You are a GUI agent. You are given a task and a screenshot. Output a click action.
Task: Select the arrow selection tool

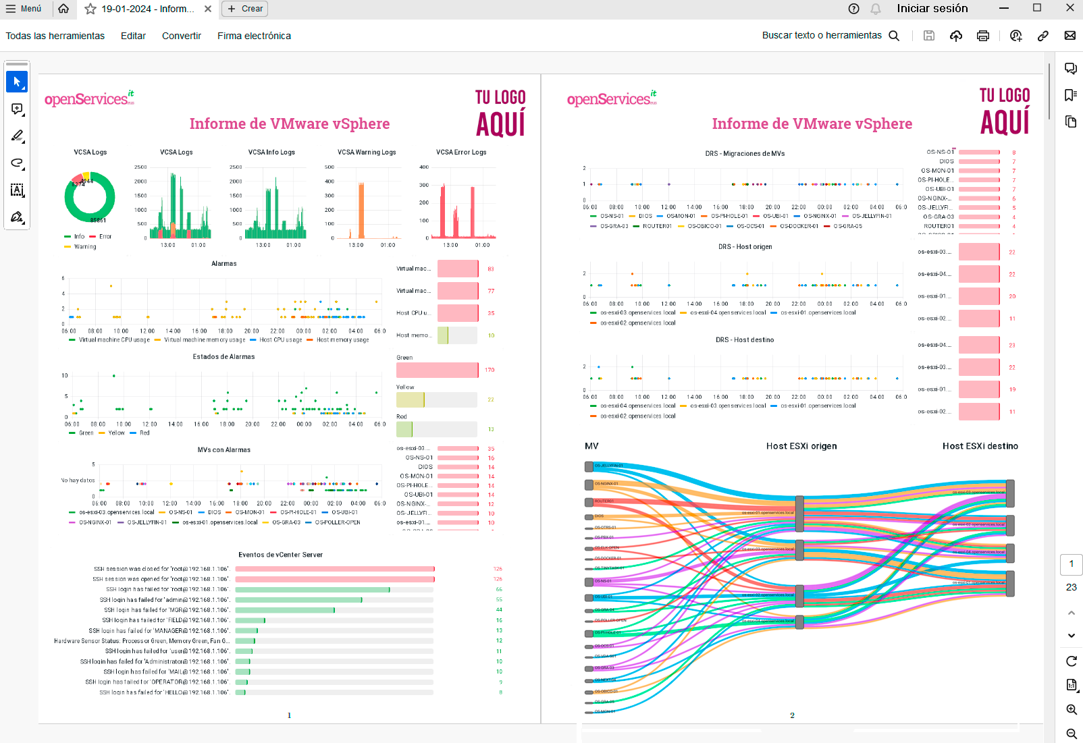pos(17,82)
